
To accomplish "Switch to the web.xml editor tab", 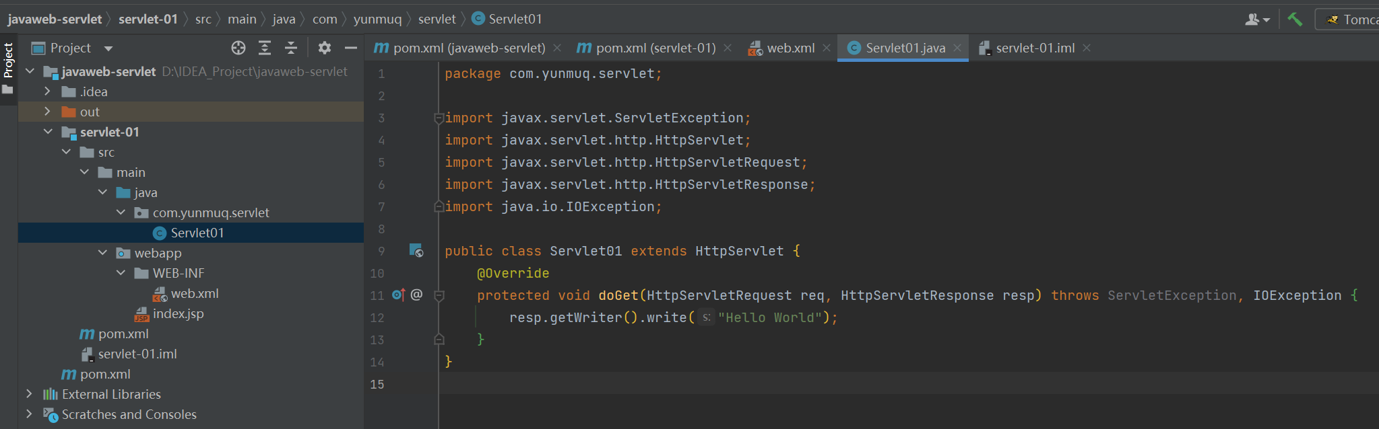I will 790,48.
